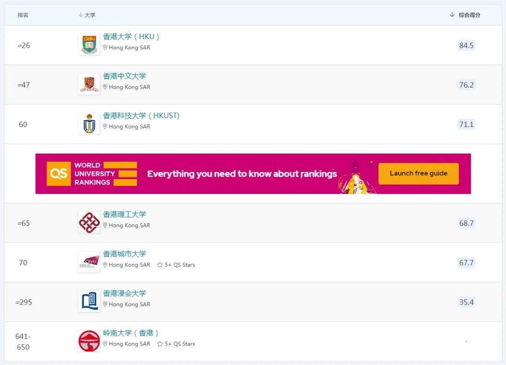Click the score 84.5 badge
This screenshot has height=365, width=506.
click(466, 45)
